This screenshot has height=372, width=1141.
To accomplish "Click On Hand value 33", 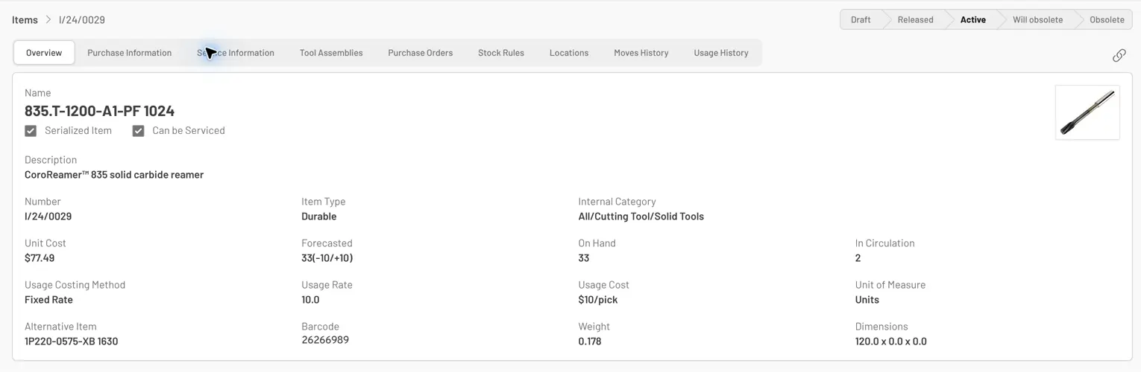I will click(x=584, y=258).
